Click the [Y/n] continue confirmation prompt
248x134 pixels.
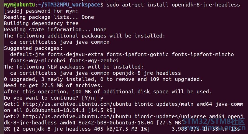pyautogui.click(x=89, y=98)
